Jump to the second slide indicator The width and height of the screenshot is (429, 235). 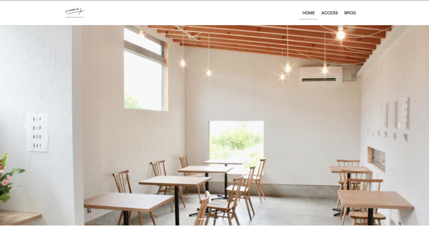click(x=212, y=219)
